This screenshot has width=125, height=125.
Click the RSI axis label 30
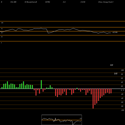click(2, 37)
